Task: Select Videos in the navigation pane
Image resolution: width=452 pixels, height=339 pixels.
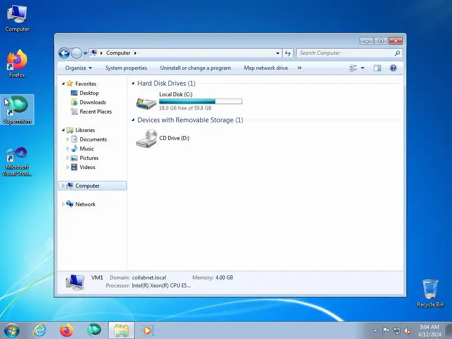Action: (x=87, y=167)
